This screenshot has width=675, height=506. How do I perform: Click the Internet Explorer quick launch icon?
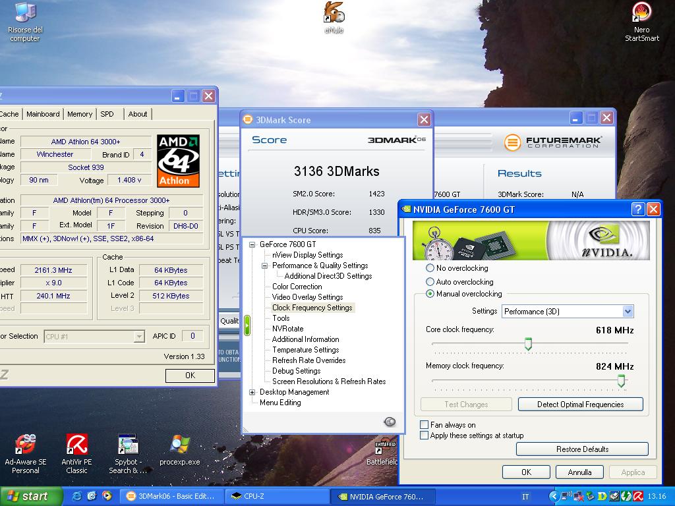point(76,496)
